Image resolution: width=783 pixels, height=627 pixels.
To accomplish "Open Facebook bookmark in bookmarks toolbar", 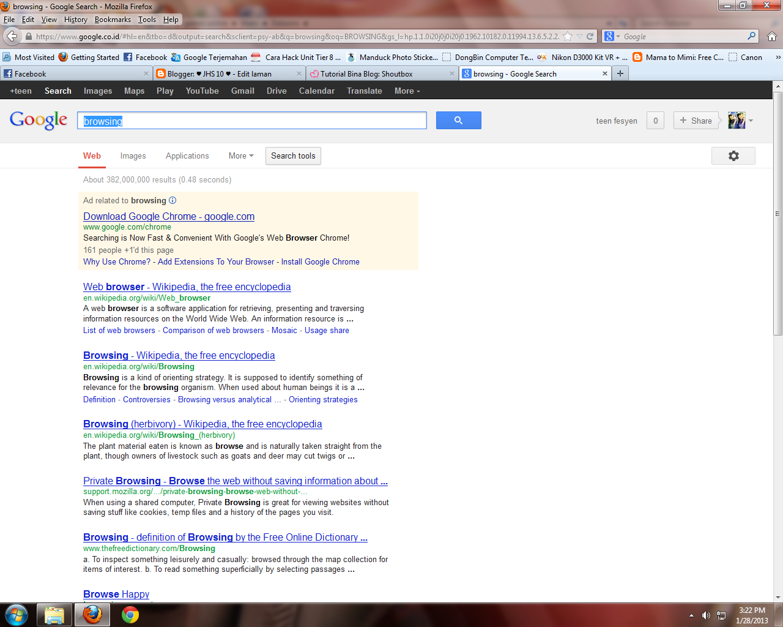I will pyautogui.click(x=145, y=57).
